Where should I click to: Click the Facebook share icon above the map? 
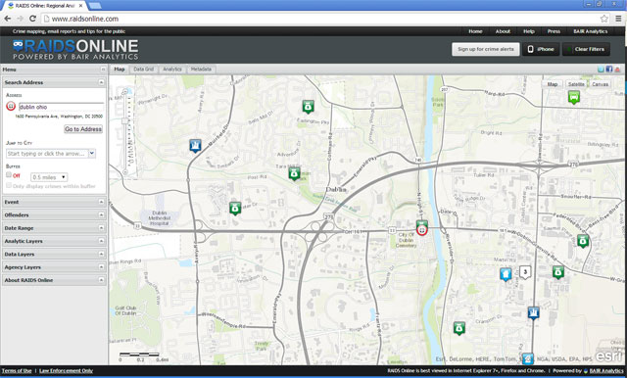tap(609, 70)
